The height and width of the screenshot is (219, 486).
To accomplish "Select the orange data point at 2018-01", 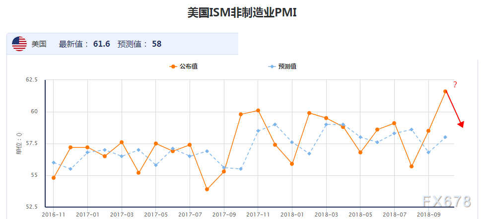I will pyautogui.click(x=292, y=164).
